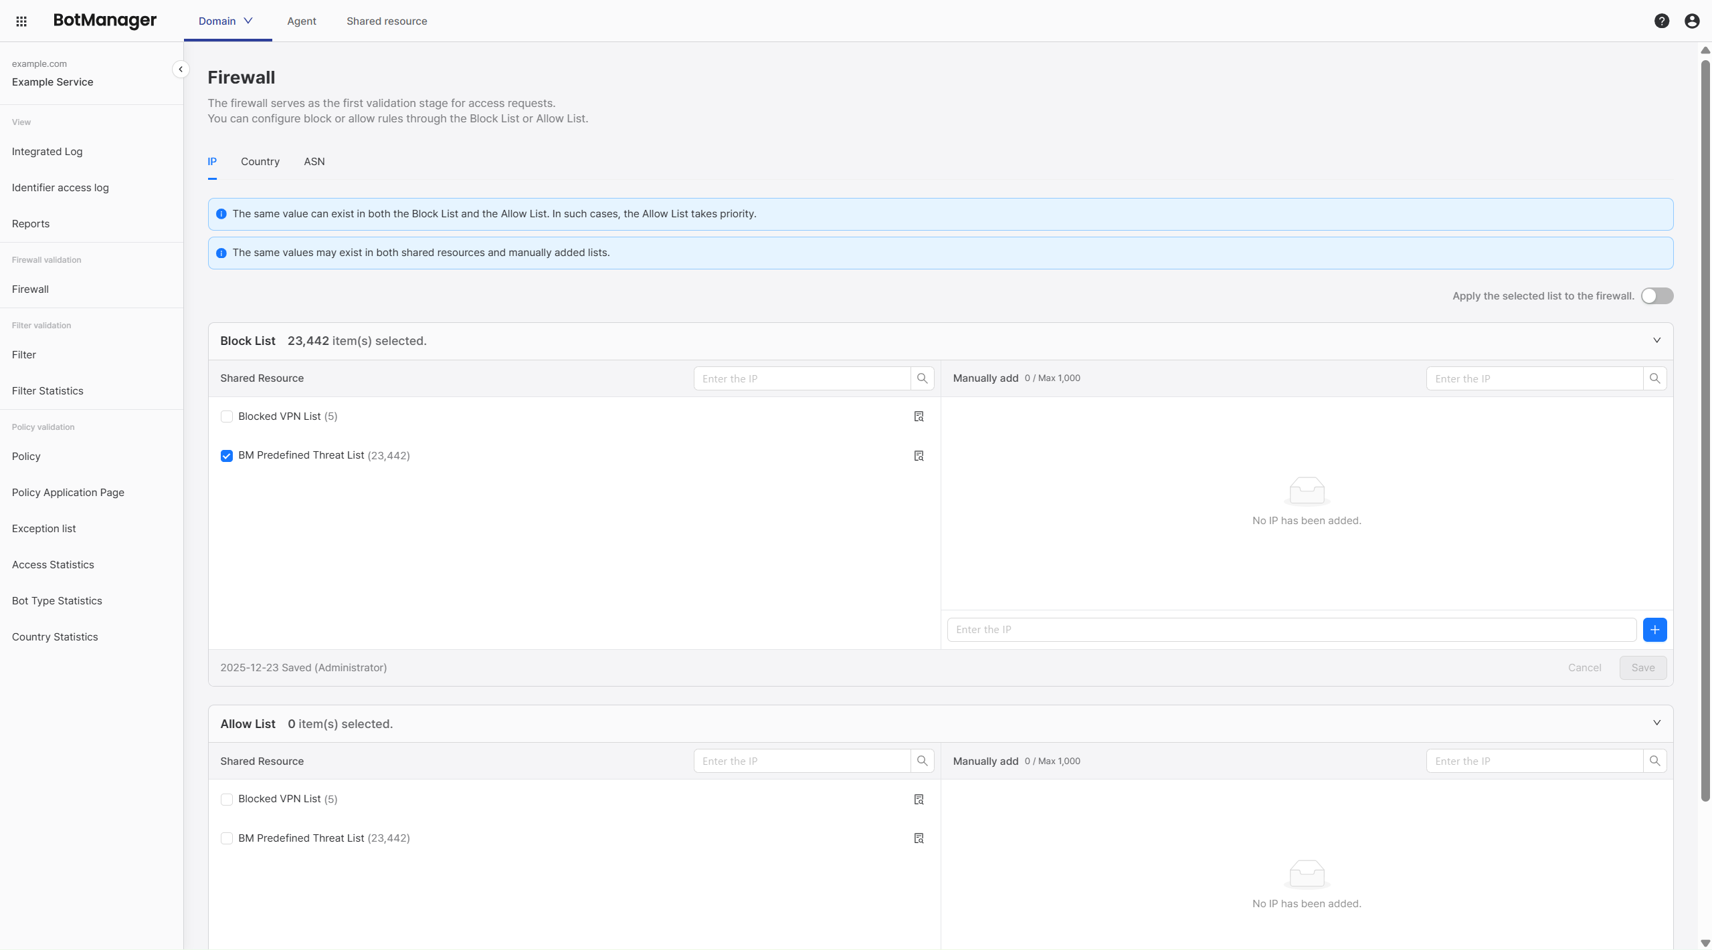Switch to the Country tab
Screen dimensions: 1712x950
[x=260, y=162]
